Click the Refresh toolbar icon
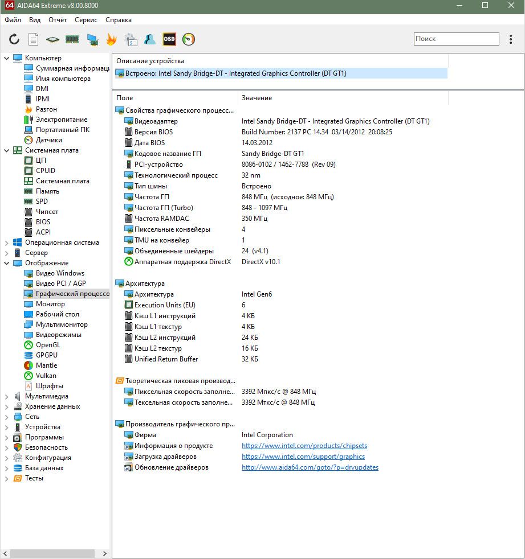 point(14,39)
